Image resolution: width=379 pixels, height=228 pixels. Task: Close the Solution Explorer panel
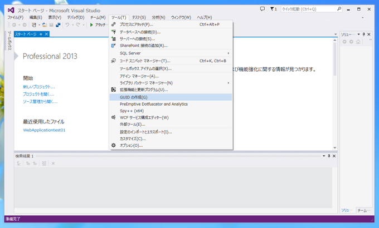coord(369,34)
